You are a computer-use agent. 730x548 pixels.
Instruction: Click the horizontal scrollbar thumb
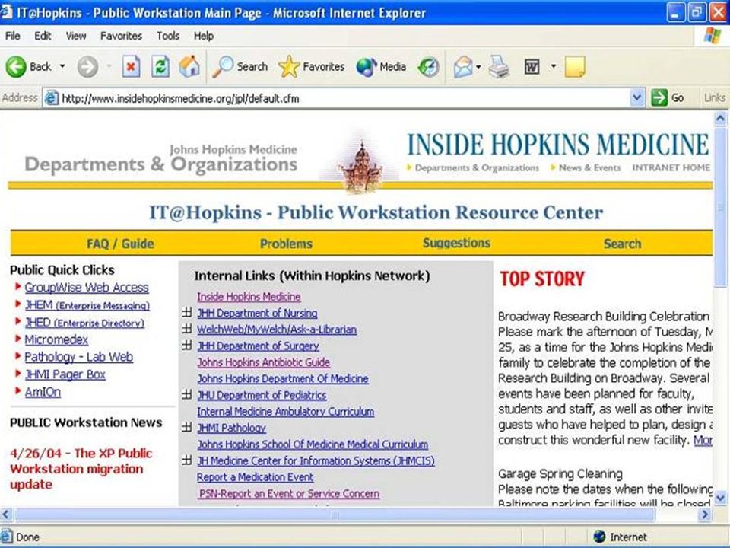[335, 515]
